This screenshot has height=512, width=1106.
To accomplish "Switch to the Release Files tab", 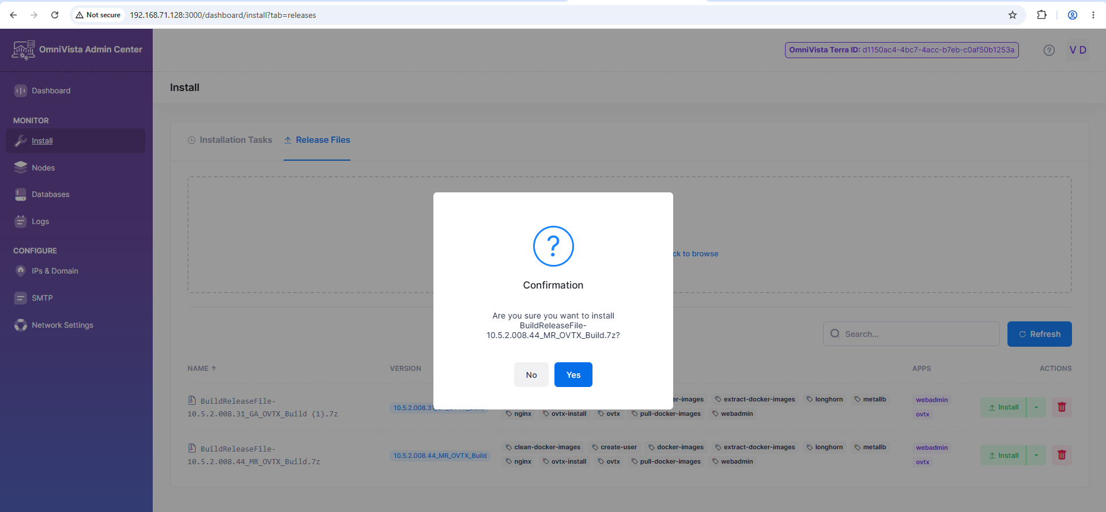I will click(x=317, y=140).
